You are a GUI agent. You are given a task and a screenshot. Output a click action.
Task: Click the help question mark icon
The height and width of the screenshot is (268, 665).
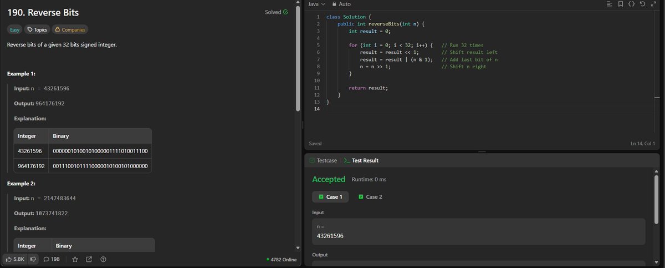103,259
